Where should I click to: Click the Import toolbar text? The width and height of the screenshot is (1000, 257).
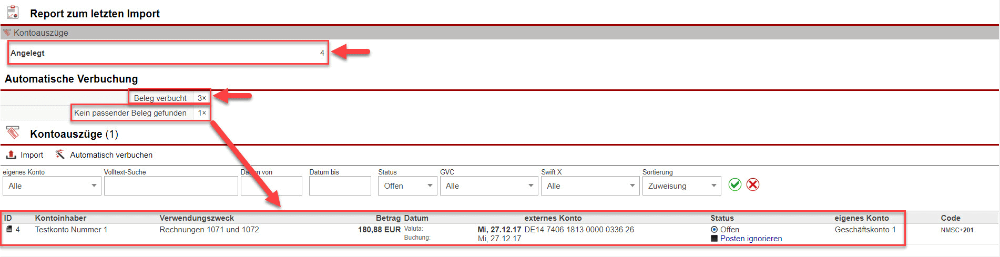(32, 155)
